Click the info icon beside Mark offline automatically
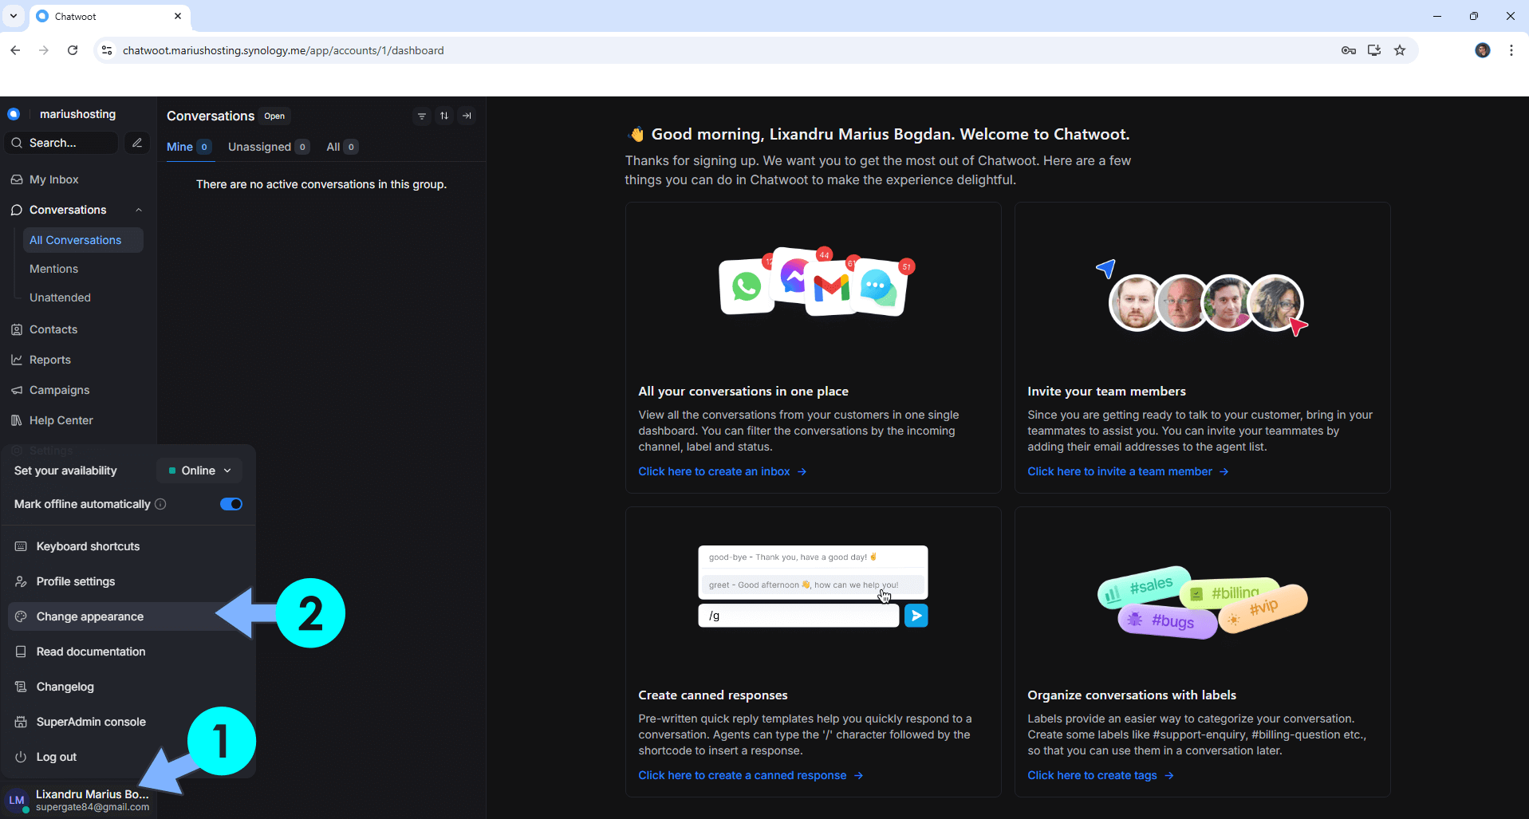The height and width of the screenshot is (819, 1529). [160, 504]
